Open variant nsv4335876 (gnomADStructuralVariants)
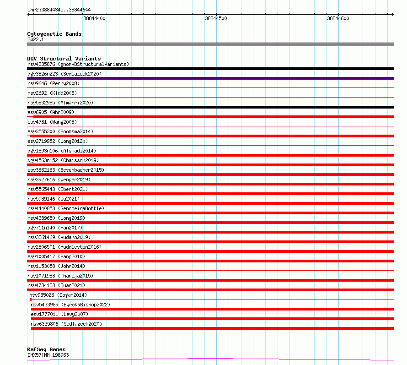 pos(78,64)
